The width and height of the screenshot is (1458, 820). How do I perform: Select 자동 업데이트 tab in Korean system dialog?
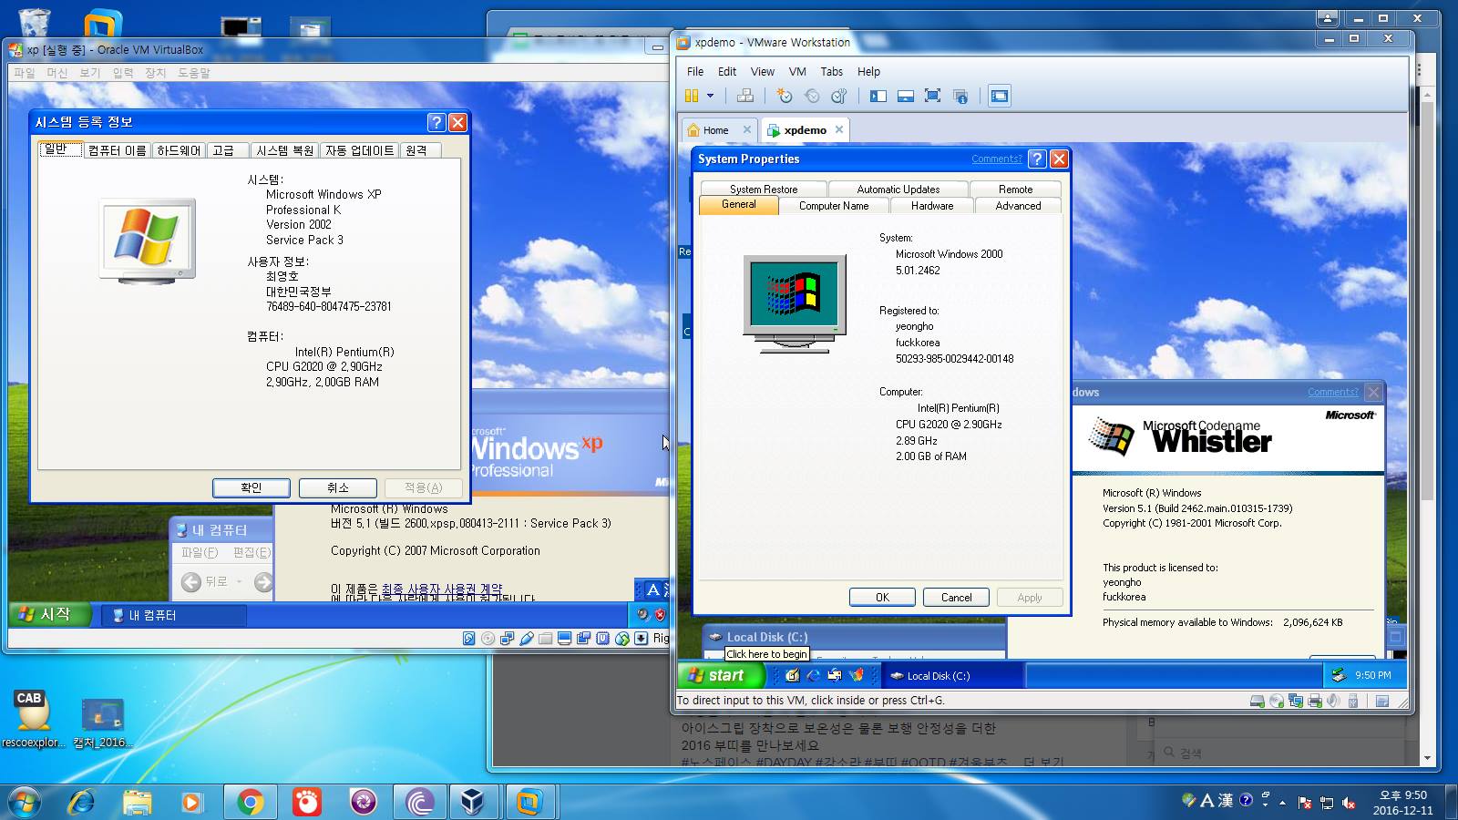click(360, 150)
